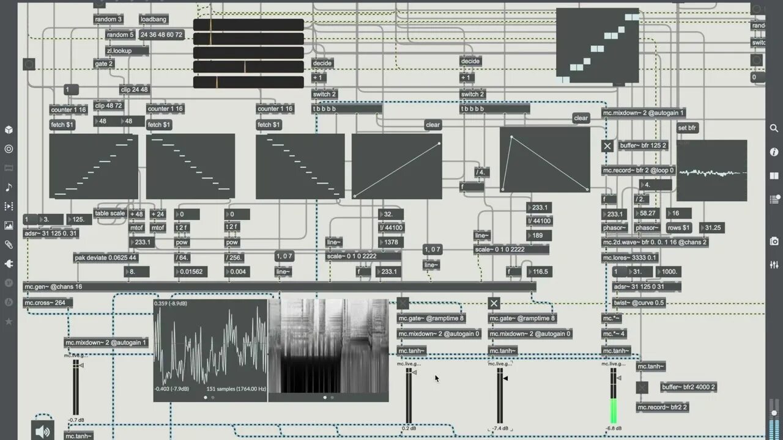The width and height of the screenshot is (783, 440).
Task: Click the left clear message box
Action: 433,125
